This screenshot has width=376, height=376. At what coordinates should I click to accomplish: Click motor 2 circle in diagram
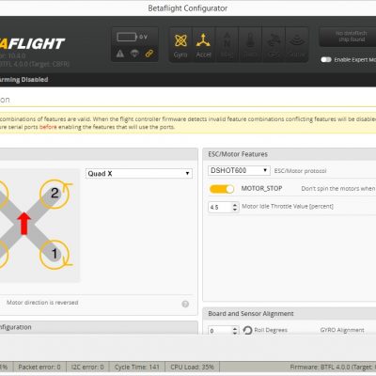pos(55,194)
